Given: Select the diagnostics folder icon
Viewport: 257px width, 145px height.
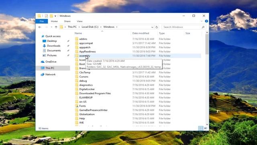Looking at the screenshot, I should (x=77, y=85).
